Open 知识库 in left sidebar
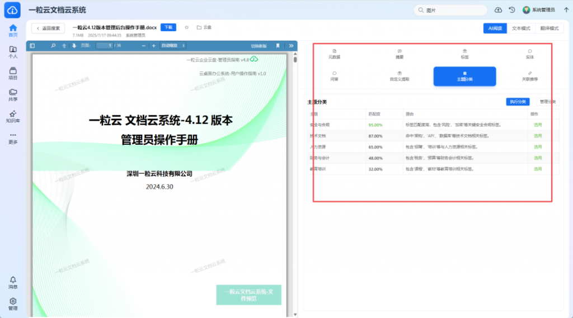 13,116
